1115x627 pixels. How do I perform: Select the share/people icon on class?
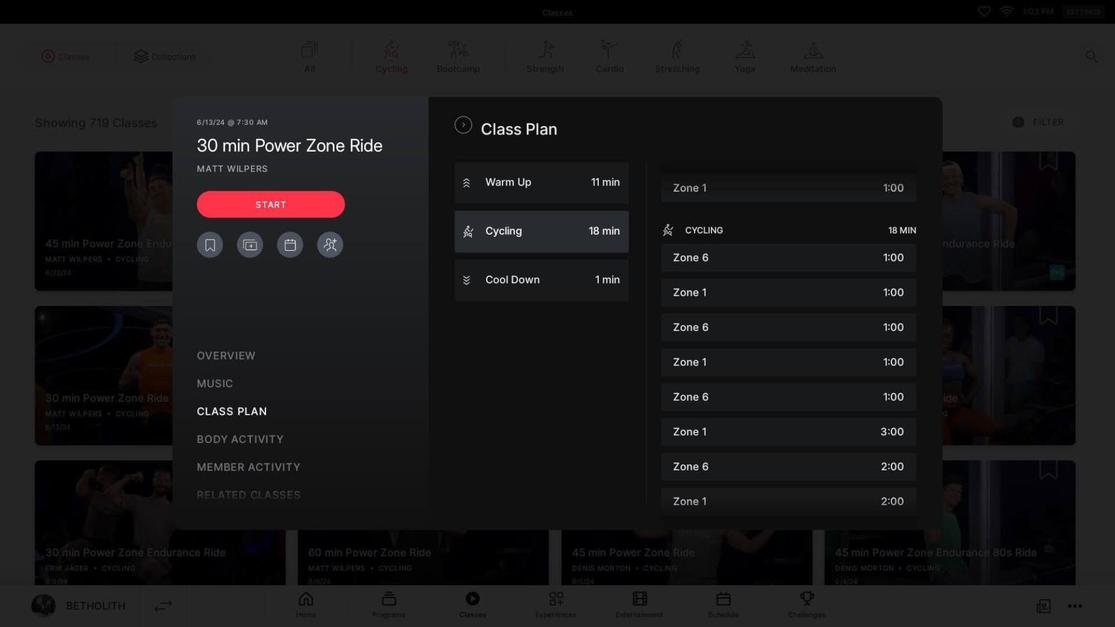(330, 244)
